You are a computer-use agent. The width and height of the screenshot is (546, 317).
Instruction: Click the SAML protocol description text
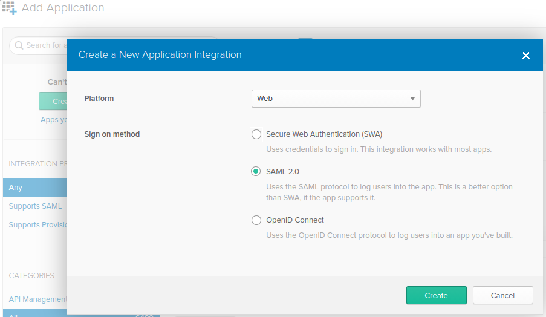point(389,192)
